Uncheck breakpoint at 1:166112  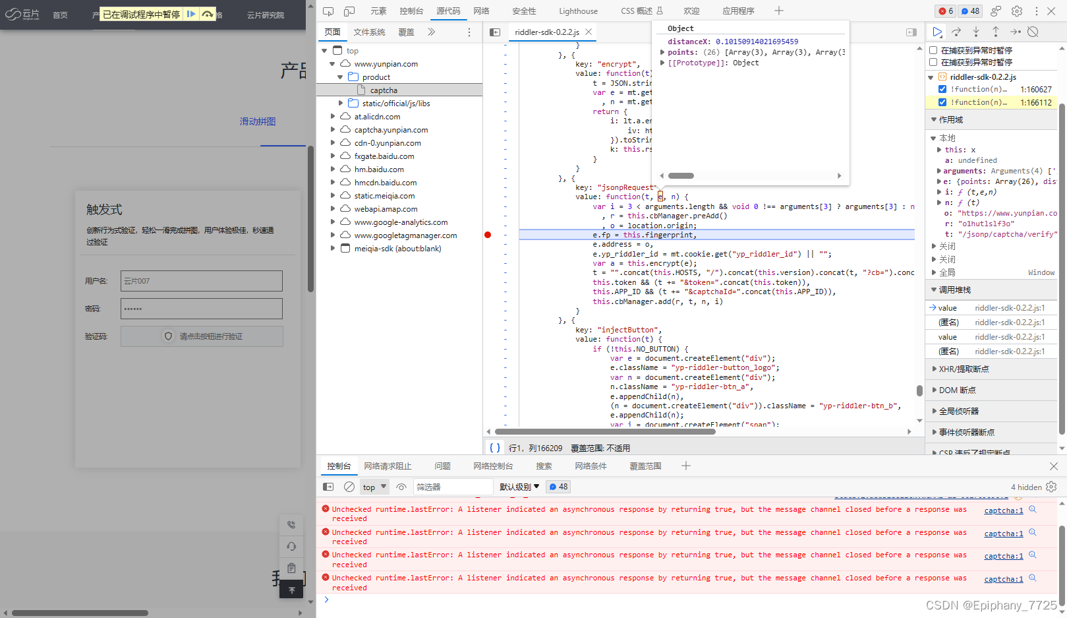(942, 102)
